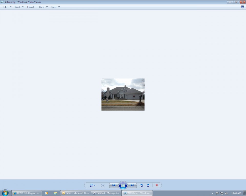
Task: Expand the Print dropdown menu
Action: pos(19,7)
